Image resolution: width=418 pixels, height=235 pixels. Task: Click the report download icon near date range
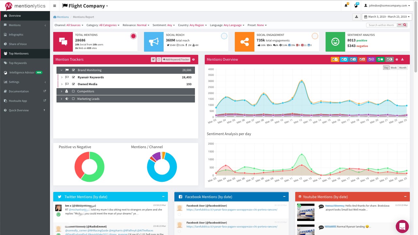356,17
